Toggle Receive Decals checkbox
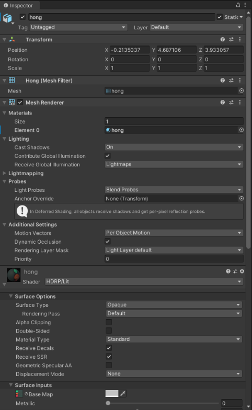Screen dimensions: 252x410 click(109, 348)
